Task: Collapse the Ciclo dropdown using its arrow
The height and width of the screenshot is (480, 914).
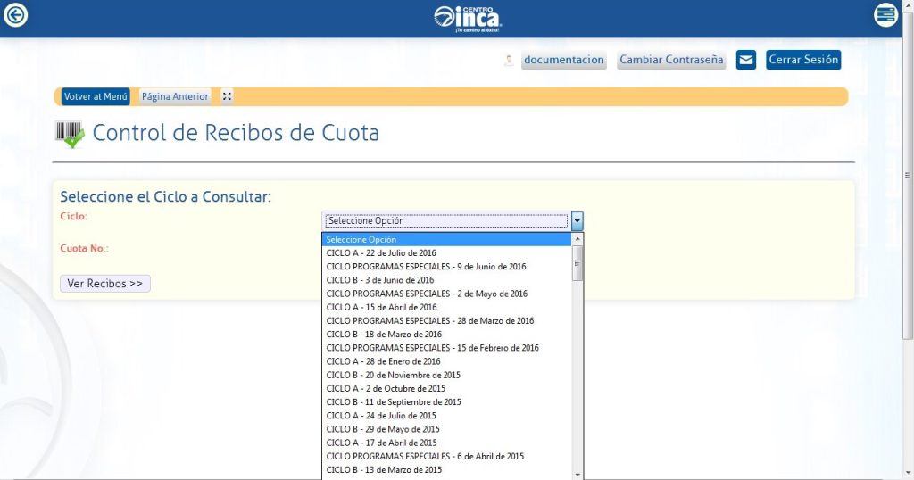Action: click(x=577, y=220)
